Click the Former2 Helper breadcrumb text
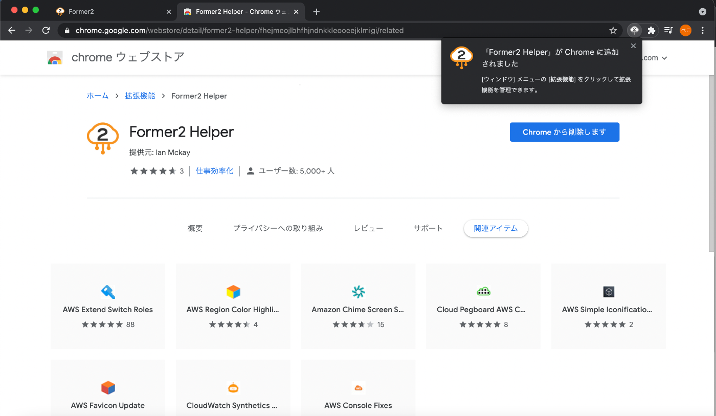This screenshot has height=416, width=716. [199, 96]
